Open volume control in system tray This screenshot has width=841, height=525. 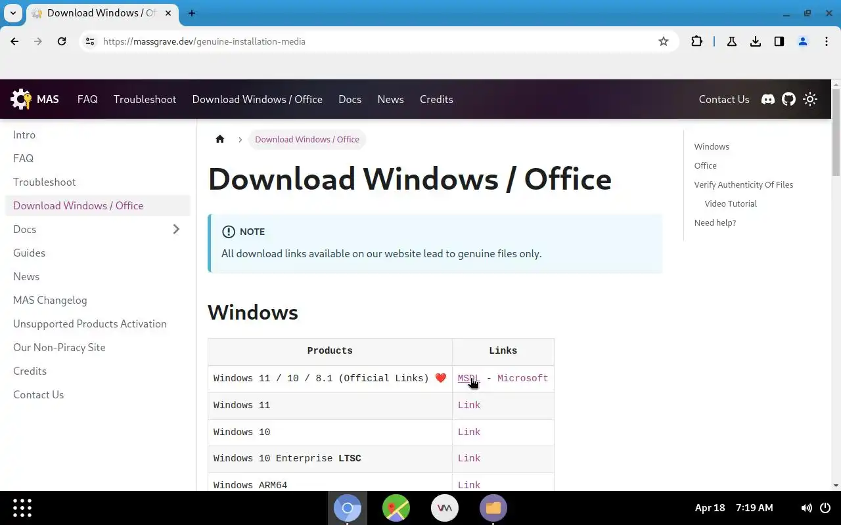(806, 507)
